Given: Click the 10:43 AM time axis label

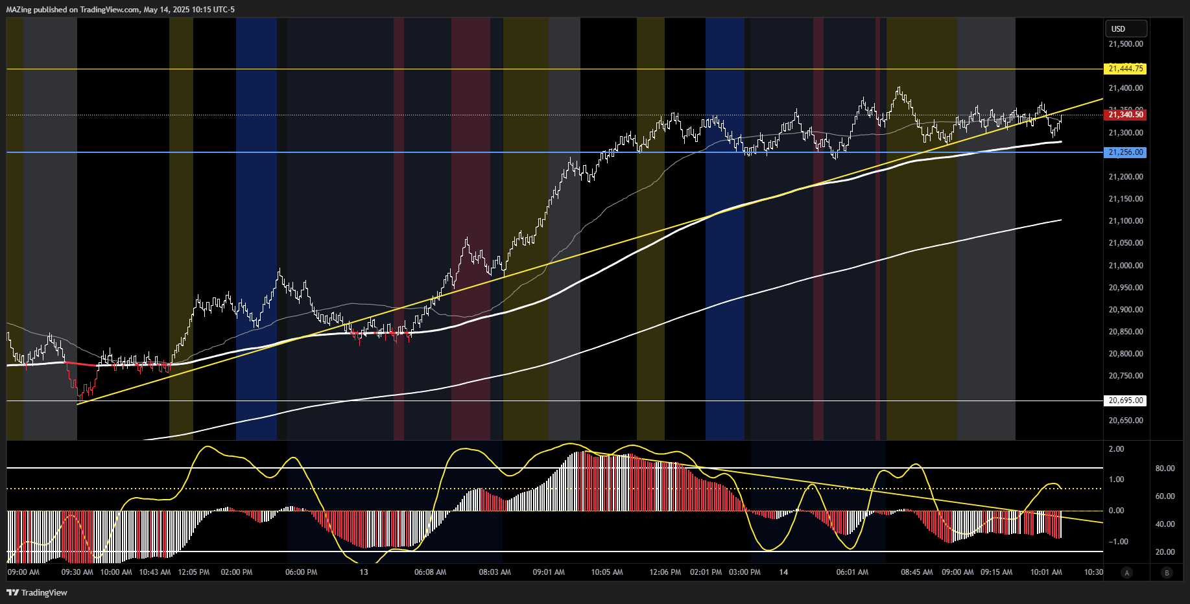Looking at the screenshot, I should [155, 572].
